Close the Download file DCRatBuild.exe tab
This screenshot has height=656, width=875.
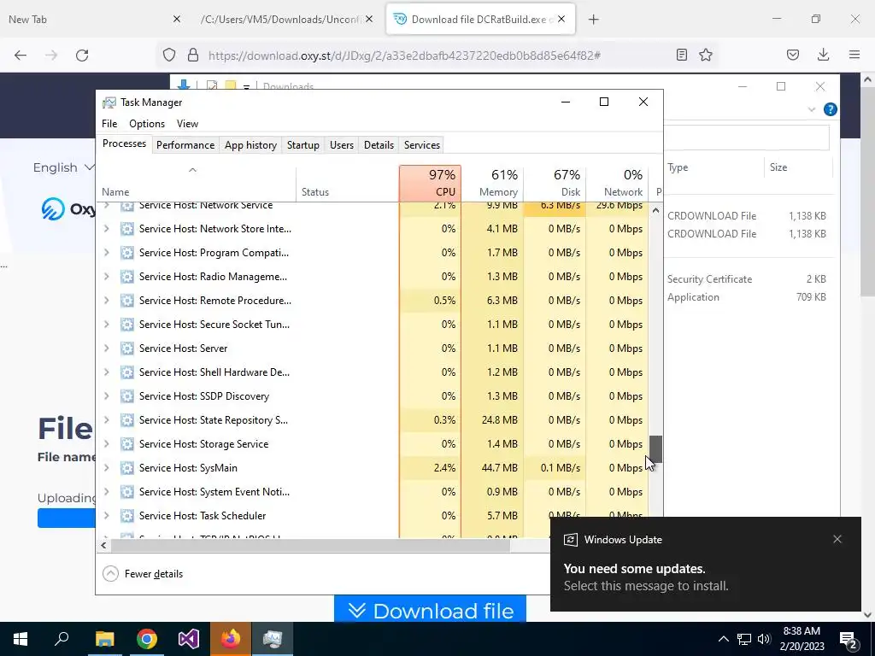click(561, 19)
